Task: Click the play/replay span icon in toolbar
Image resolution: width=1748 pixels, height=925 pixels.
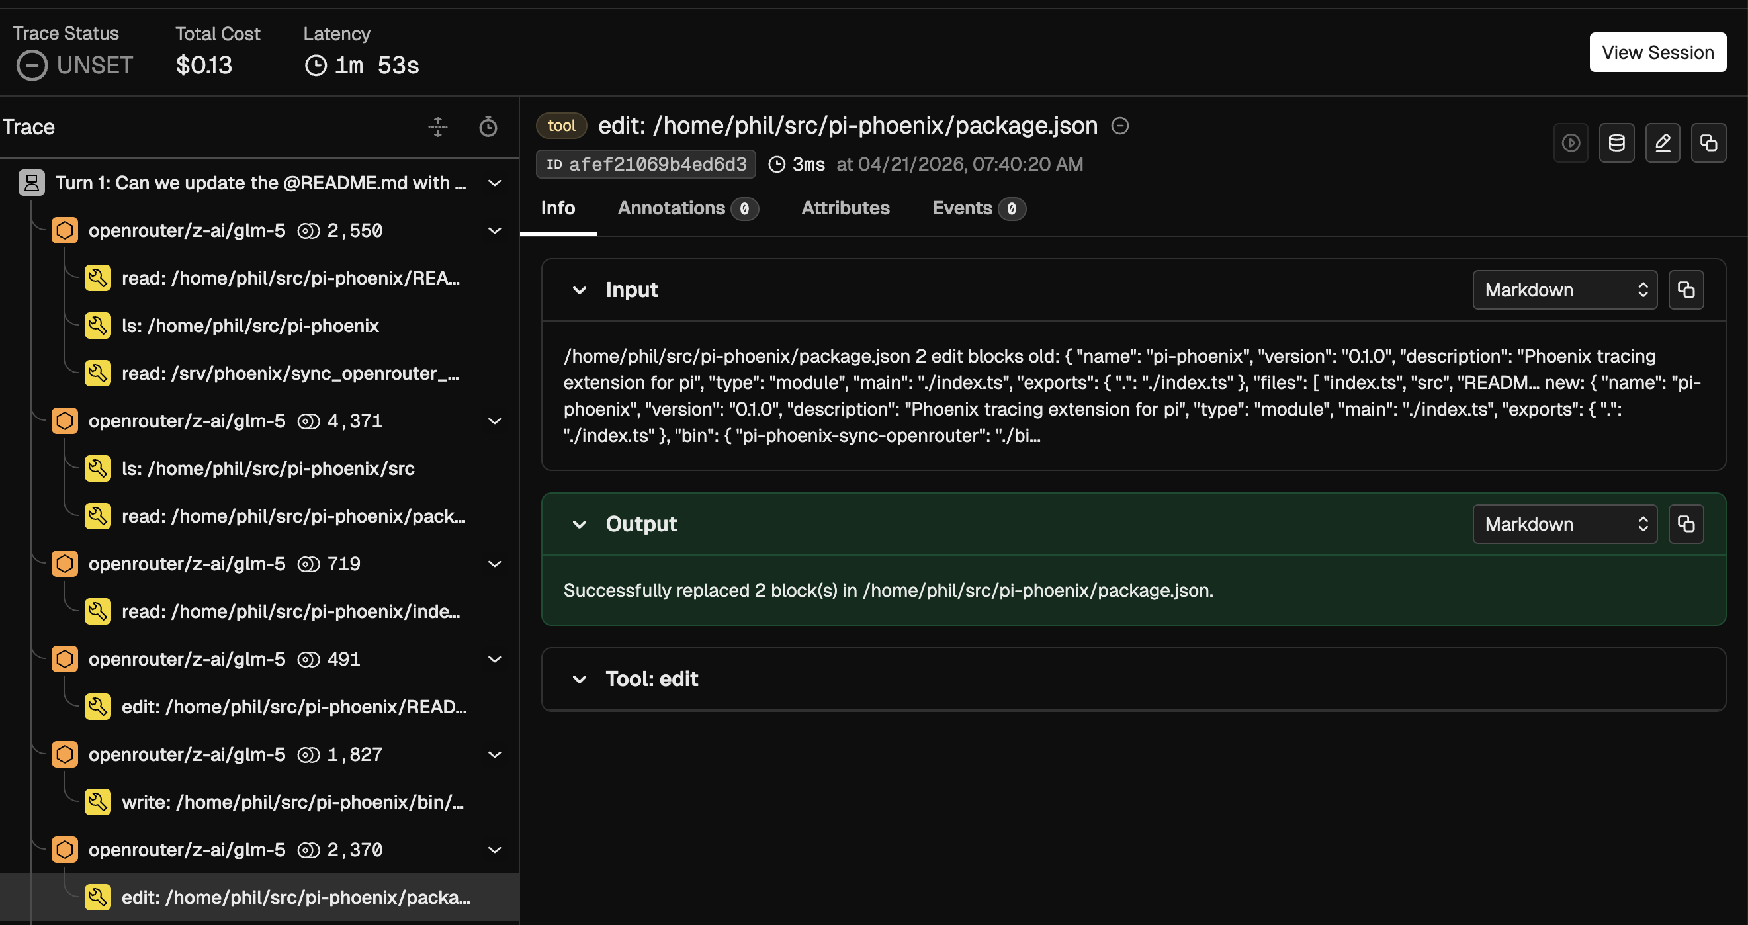Action: point(1570,142)
